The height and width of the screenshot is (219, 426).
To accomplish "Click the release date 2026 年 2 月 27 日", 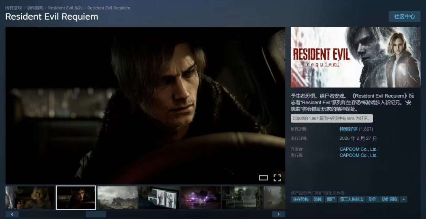I will point(358,138).
